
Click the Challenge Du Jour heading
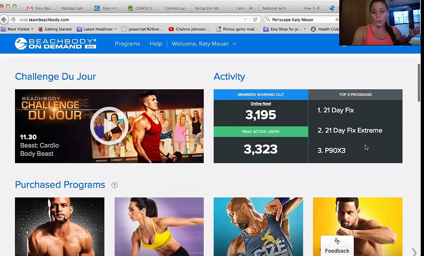[56, 76]
